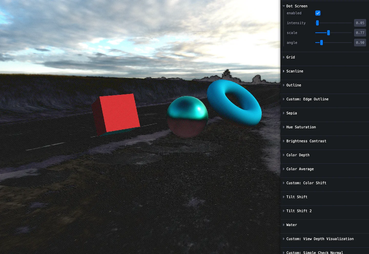369x254 pixels.
Task: Select the angle value field showing 0.90
Action: pyautogui.click(x=360, y=43)
